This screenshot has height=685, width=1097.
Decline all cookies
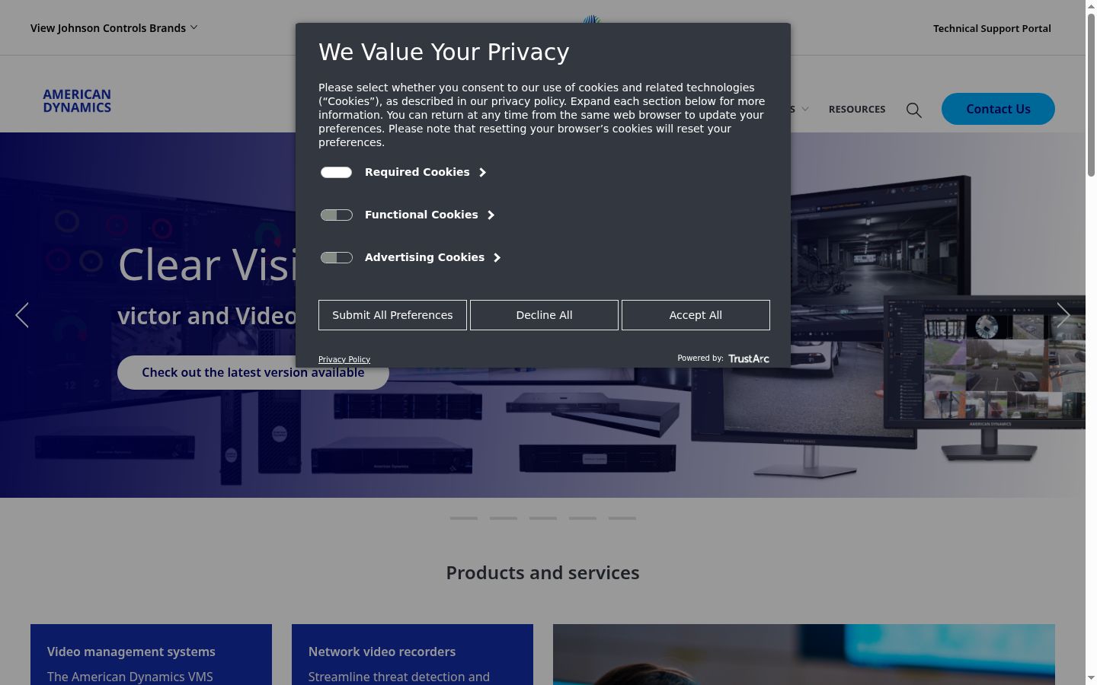coord(544,315)
